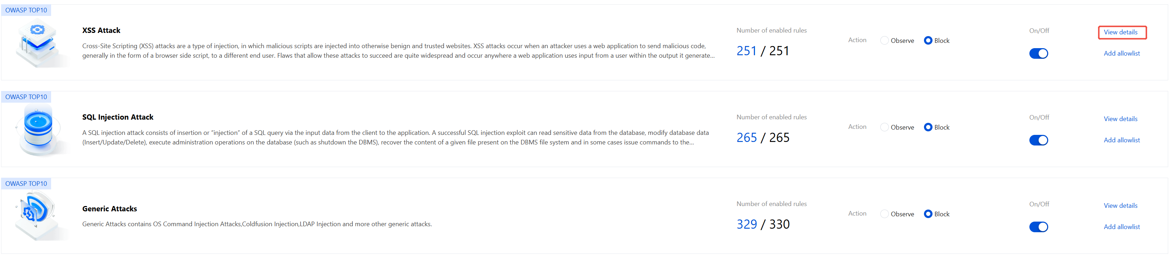1176x257 pixels.
Task: Set SQL Injection Attack to Observe
Action: (884, 127)
